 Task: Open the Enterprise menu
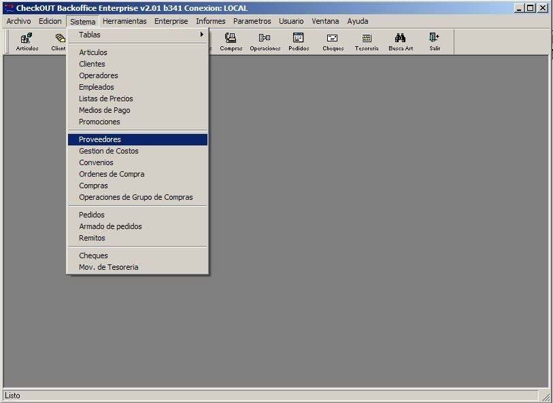click(171, 21)
